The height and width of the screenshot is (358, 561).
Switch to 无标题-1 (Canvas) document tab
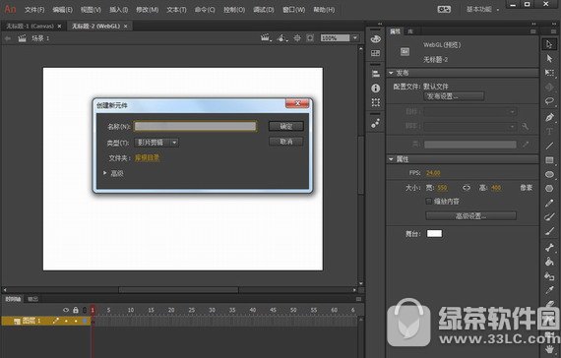(x=31, y=27)
